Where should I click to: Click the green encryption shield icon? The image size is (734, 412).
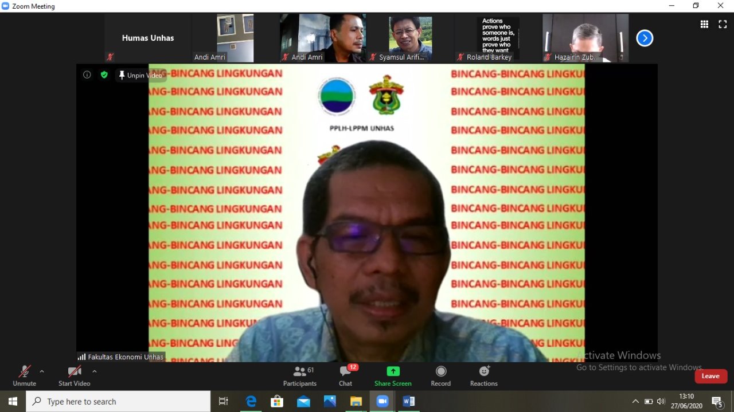point(104,74)
